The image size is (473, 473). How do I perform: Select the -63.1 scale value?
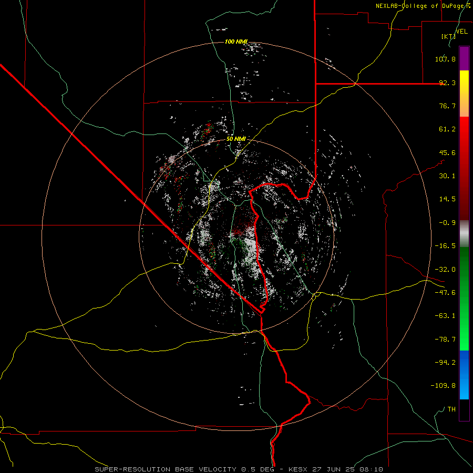point(445,316)
